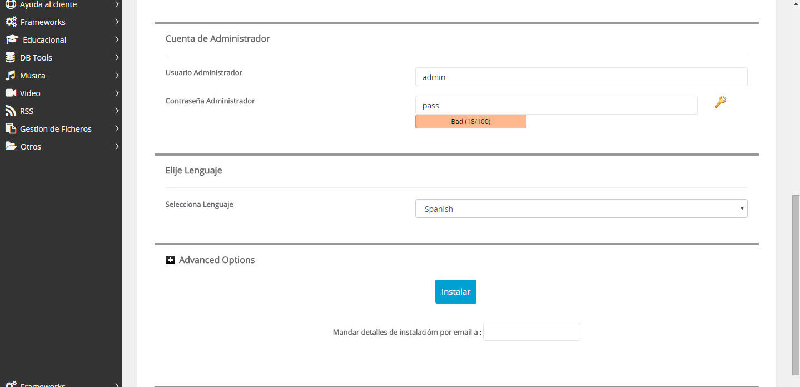Expand Advanced Options with plus icon

(171, 260)
